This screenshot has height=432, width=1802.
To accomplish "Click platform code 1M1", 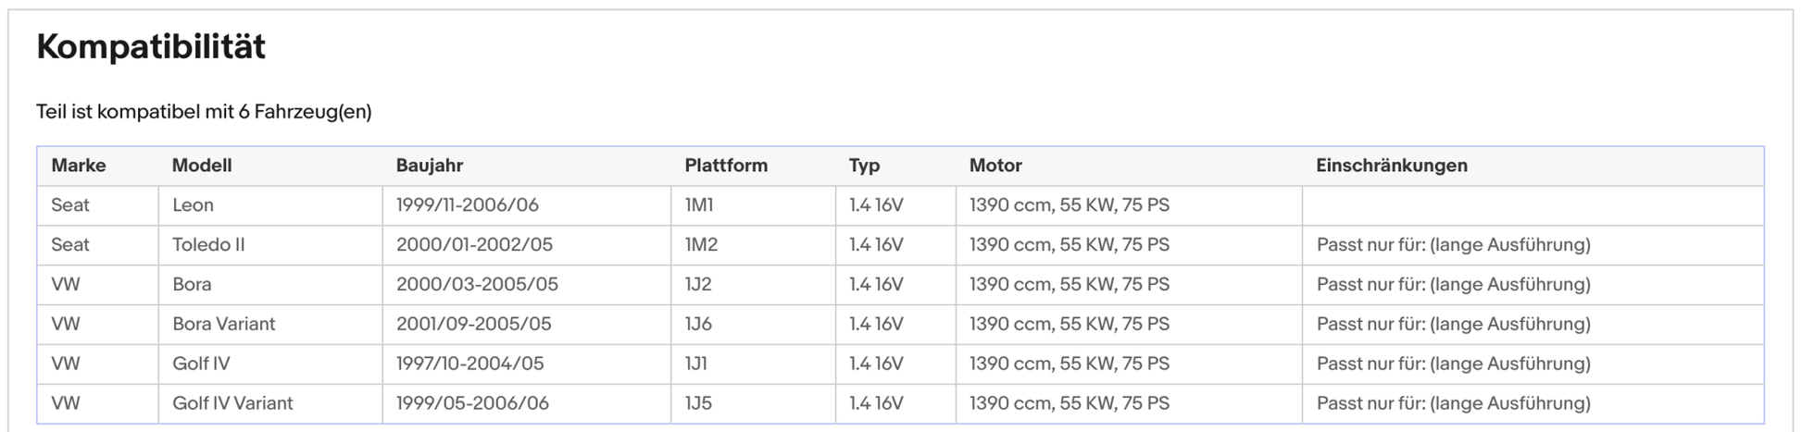I will (699, 205).
